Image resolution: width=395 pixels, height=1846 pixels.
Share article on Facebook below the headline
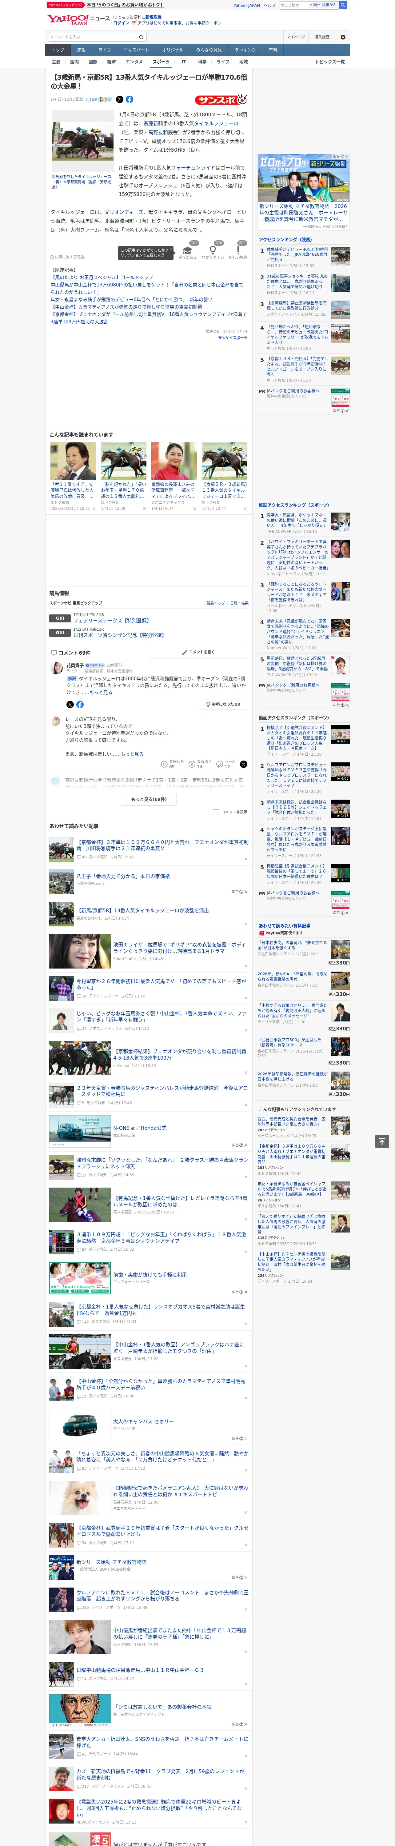click(130, 100)
